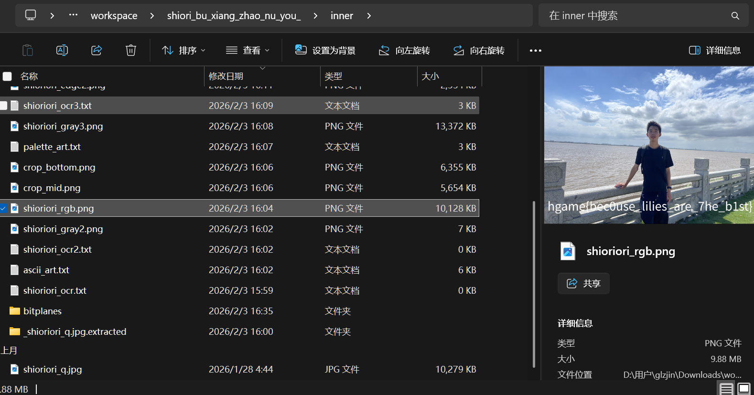This screenshot has height=395, width=754.
Task: Select workspace in the breadcrumb path
Action: coord(114,16)
